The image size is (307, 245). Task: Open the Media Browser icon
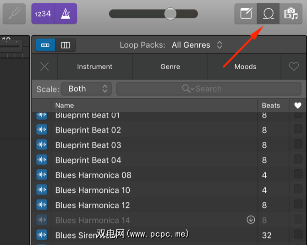pos(290,14)
